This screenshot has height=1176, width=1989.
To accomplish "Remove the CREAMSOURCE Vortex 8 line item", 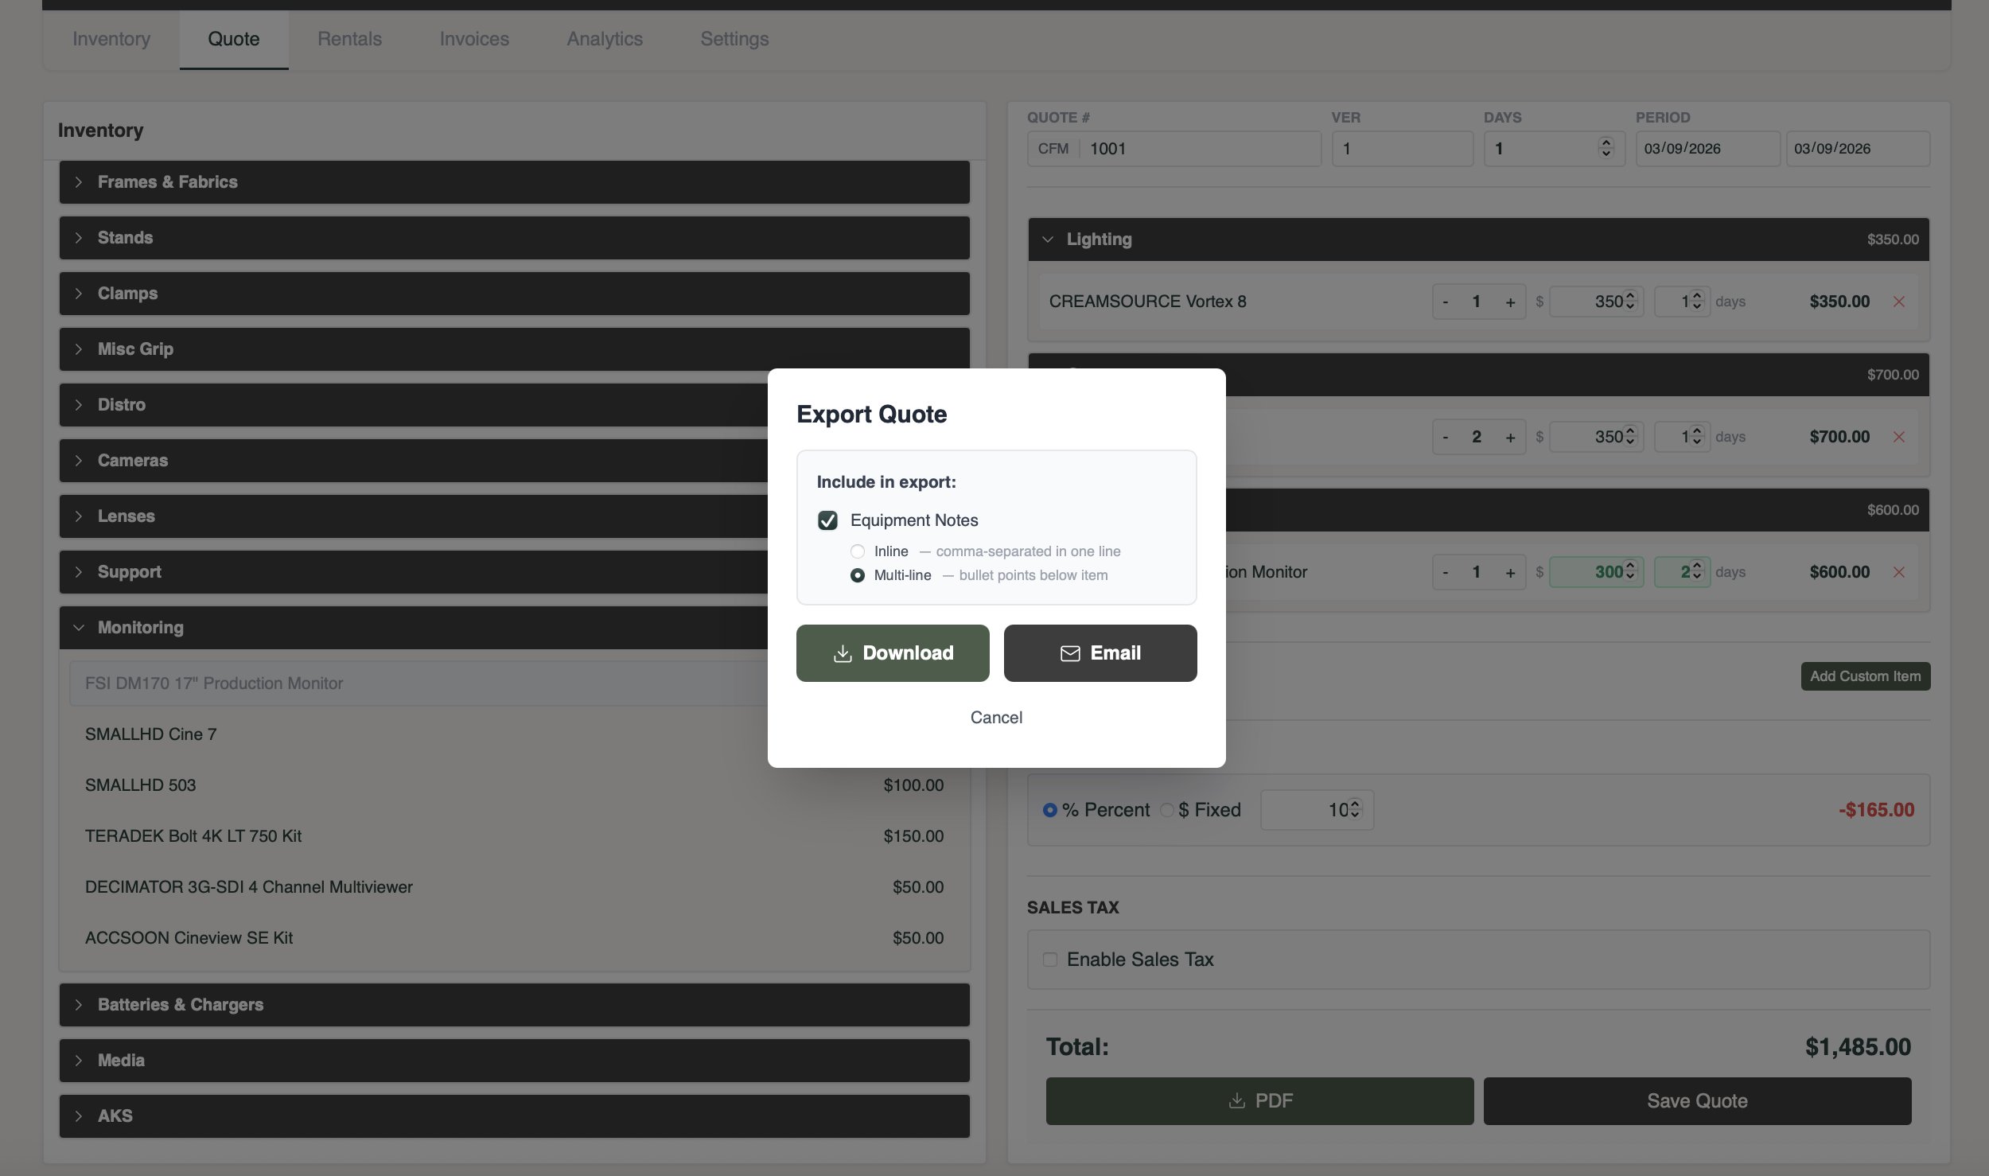I will (1899, 302).
